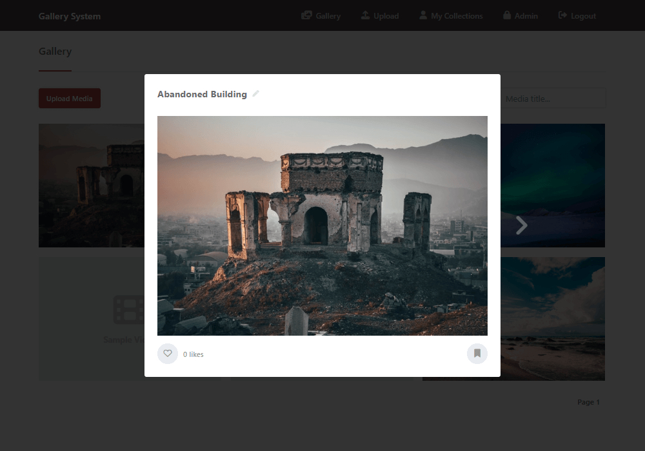645x451 pixels.
Task: Focus the Media title search field
Action: [553, 99]
